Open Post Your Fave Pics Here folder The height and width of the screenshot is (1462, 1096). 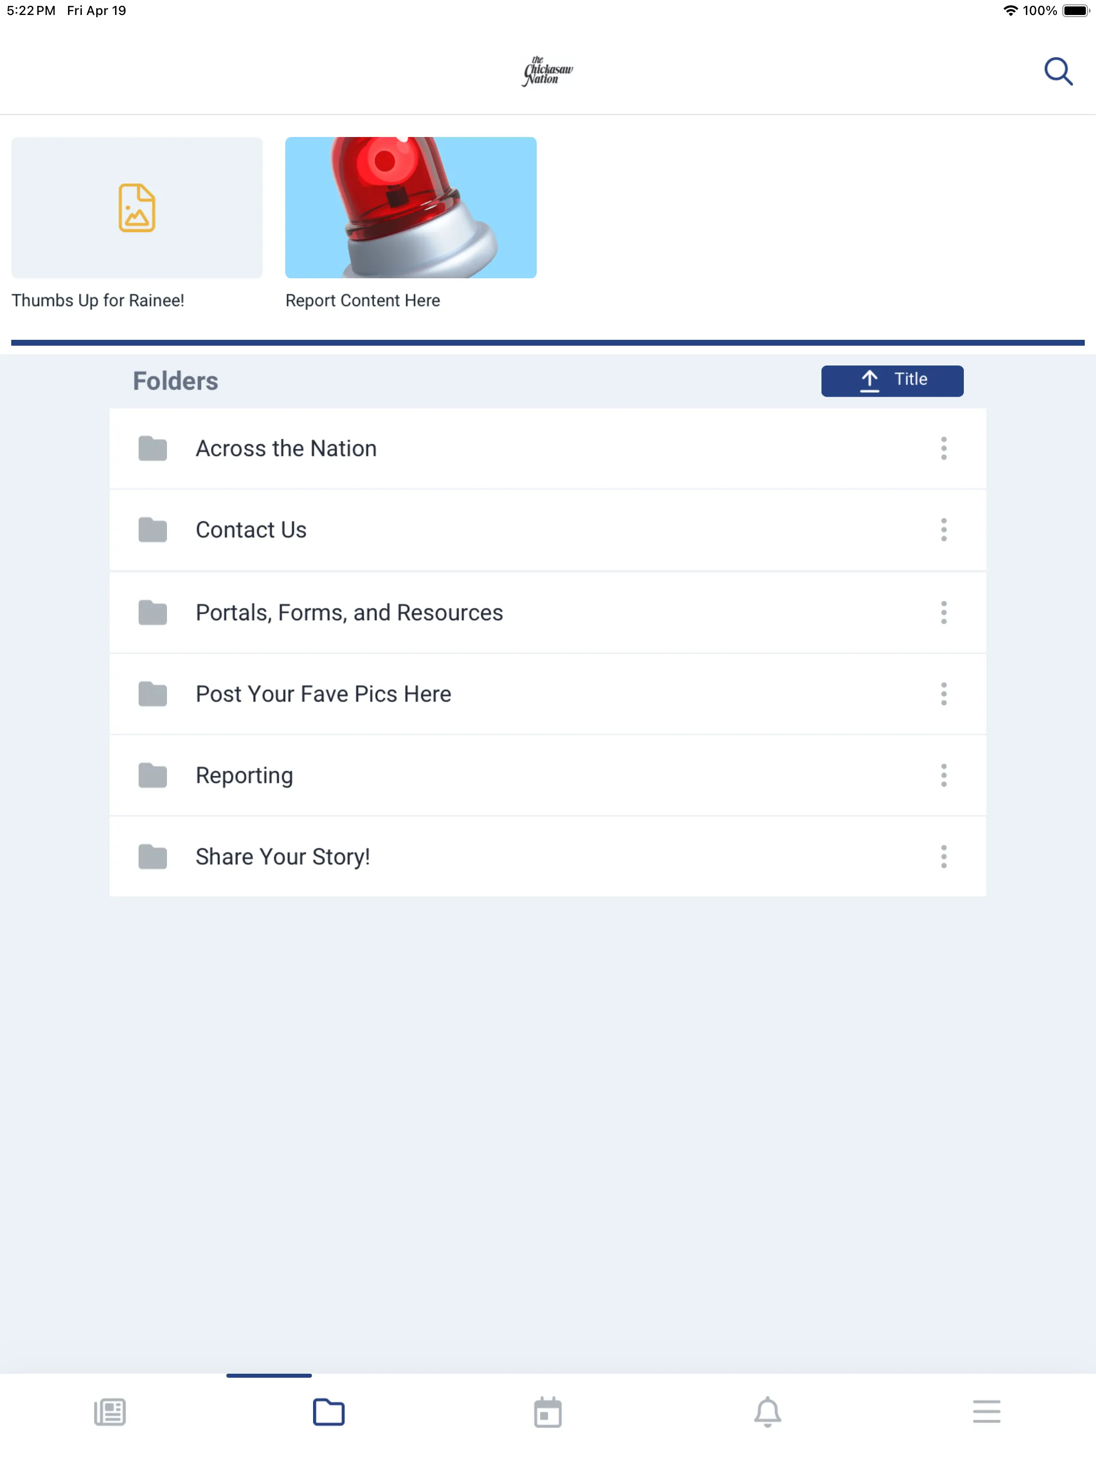point(548,693)
